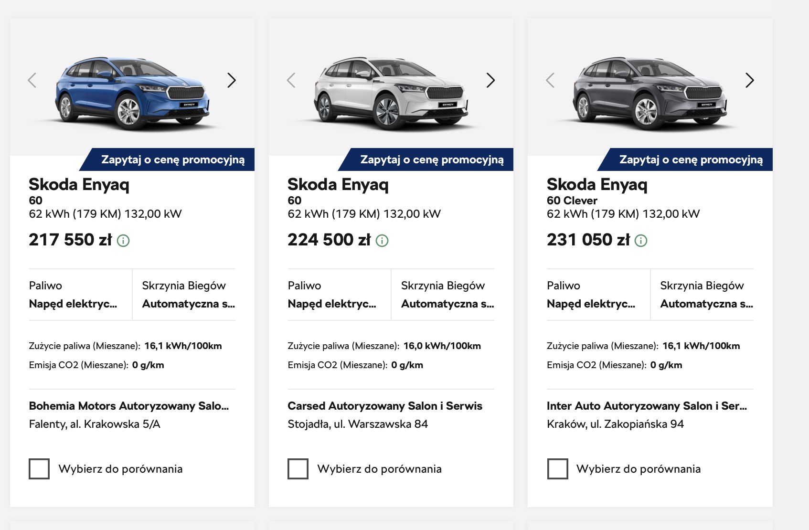Click promo price banner on blue Enyaq
This screenshot has width=809, height=530.
point(167,159)
